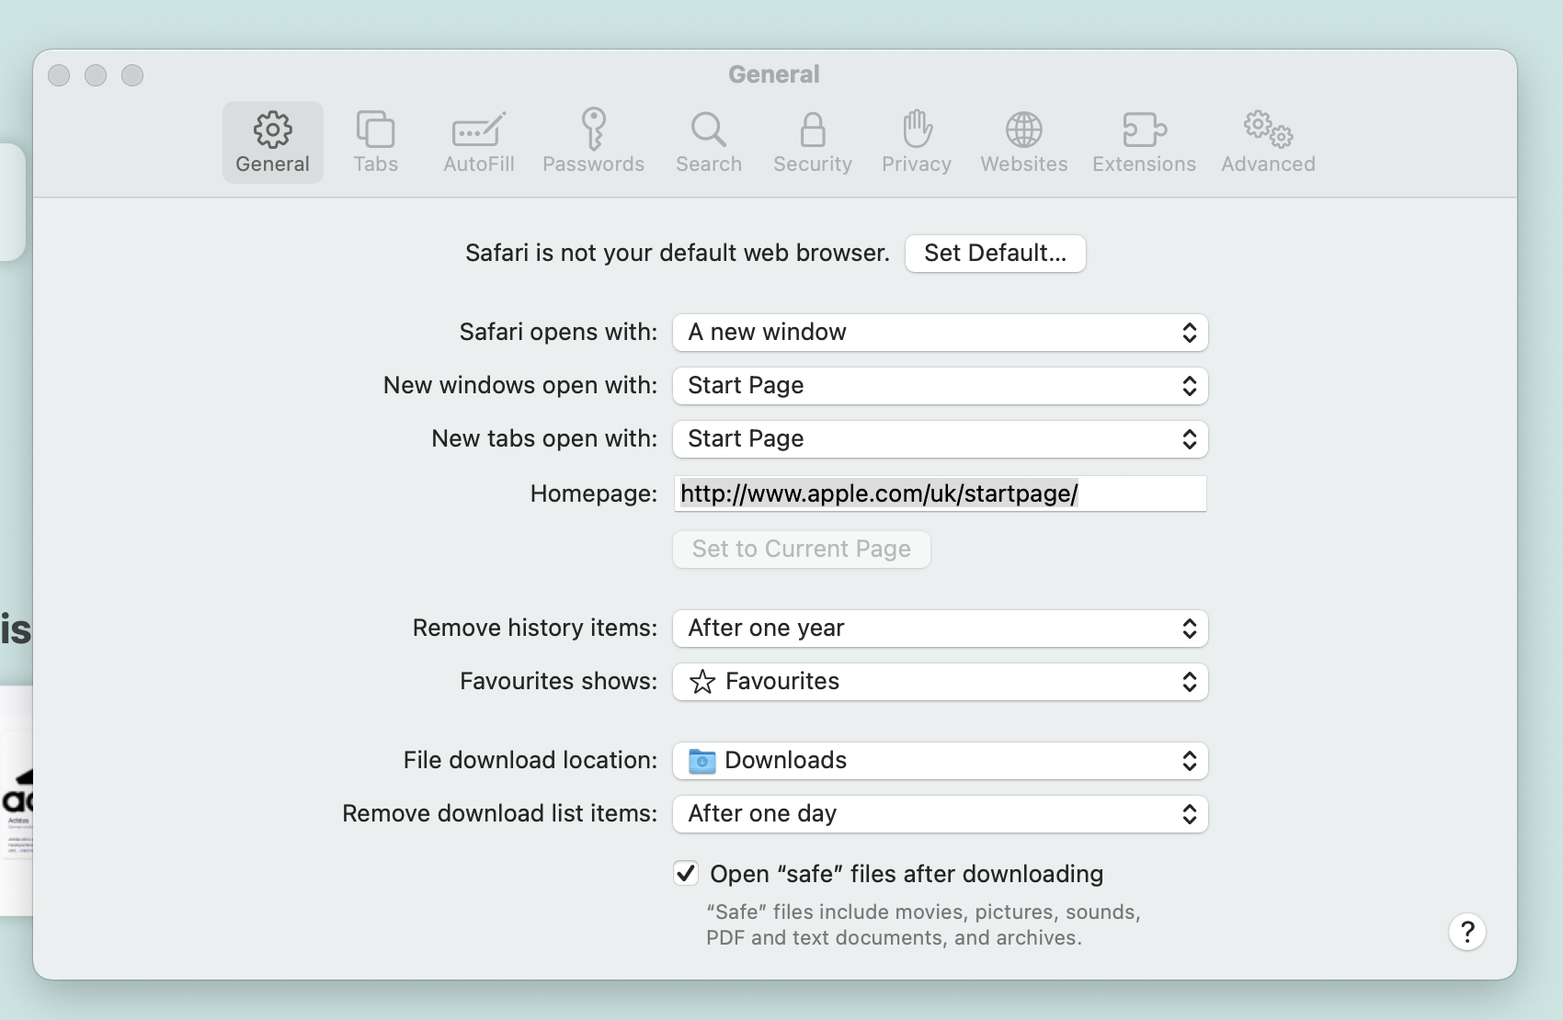Screen dimensions: 1563x1020
Task: Click the "Safe" files include movies description text
Action: [923, 924]
